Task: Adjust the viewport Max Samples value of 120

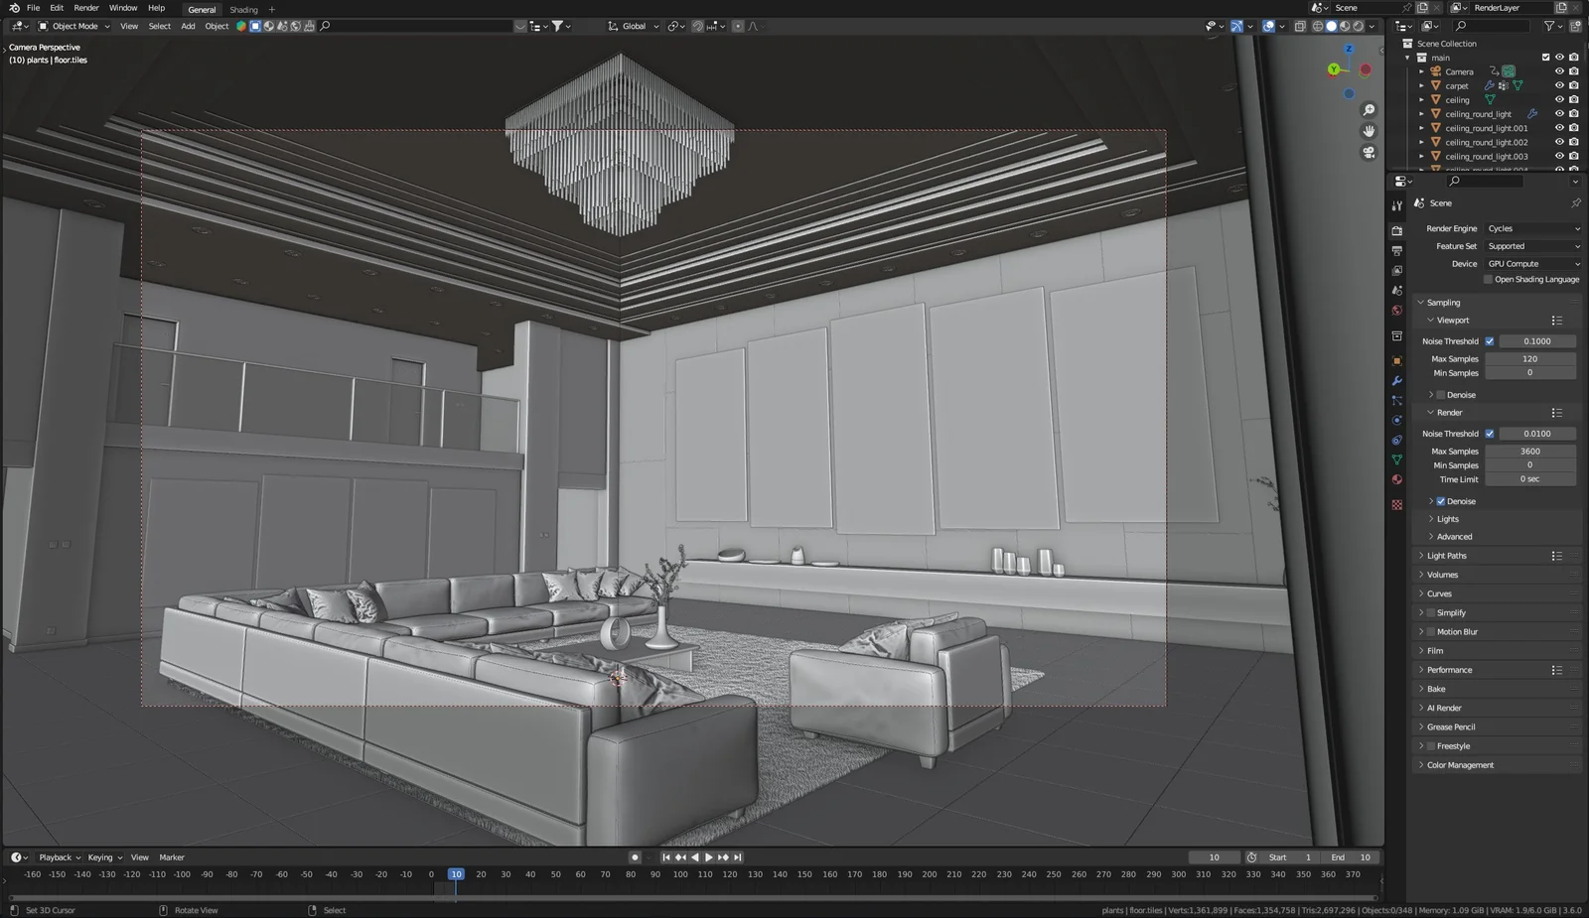Action: pyautogui.click(x=1530, y=358)
